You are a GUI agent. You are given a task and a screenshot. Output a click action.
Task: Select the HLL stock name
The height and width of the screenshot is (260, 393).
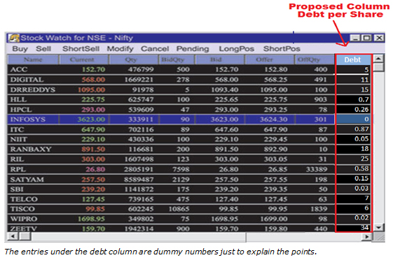(18, 99)
